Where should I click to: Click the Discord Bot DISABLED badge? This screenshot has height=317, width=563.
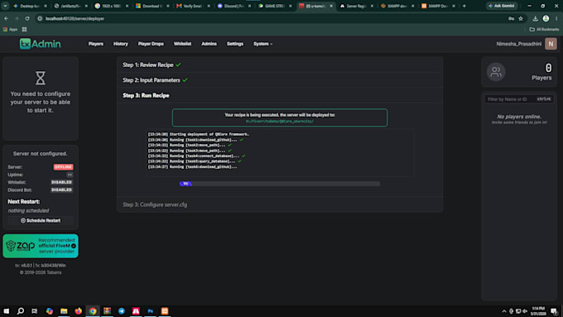coord(61,190)
